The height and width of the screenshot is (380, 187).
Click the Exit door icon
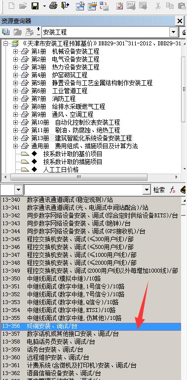click(65, 5)
